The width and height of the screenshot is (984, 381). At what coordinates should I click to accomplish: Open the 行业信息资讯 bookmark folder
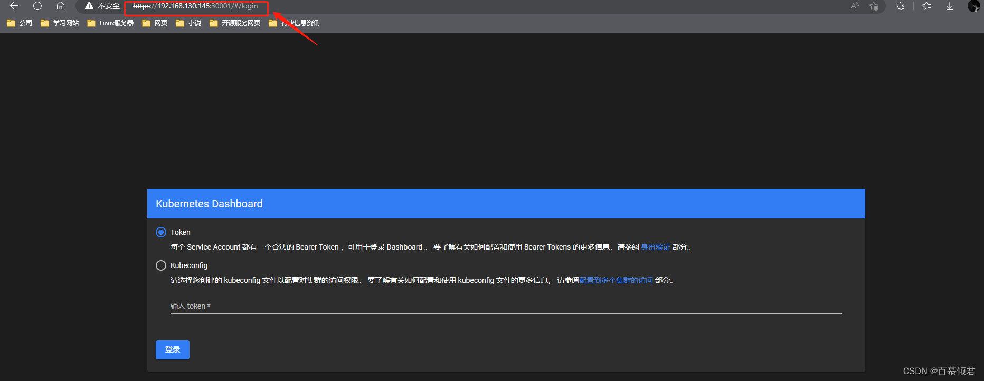[294, 23]
